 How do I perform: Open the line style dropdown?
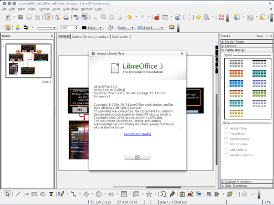coord(47,27)
